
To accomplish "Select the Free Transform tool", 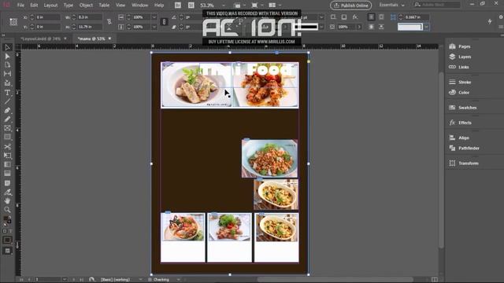I will click(x=7, y=156).
